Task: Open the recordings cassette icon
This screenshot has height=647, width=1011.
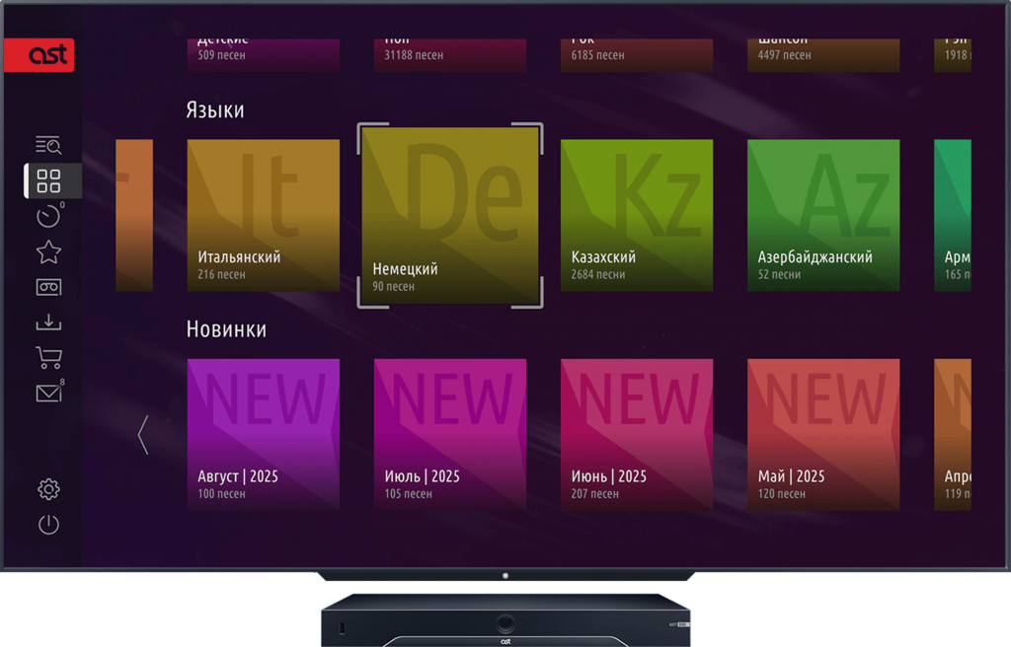Action: [48, 288]
